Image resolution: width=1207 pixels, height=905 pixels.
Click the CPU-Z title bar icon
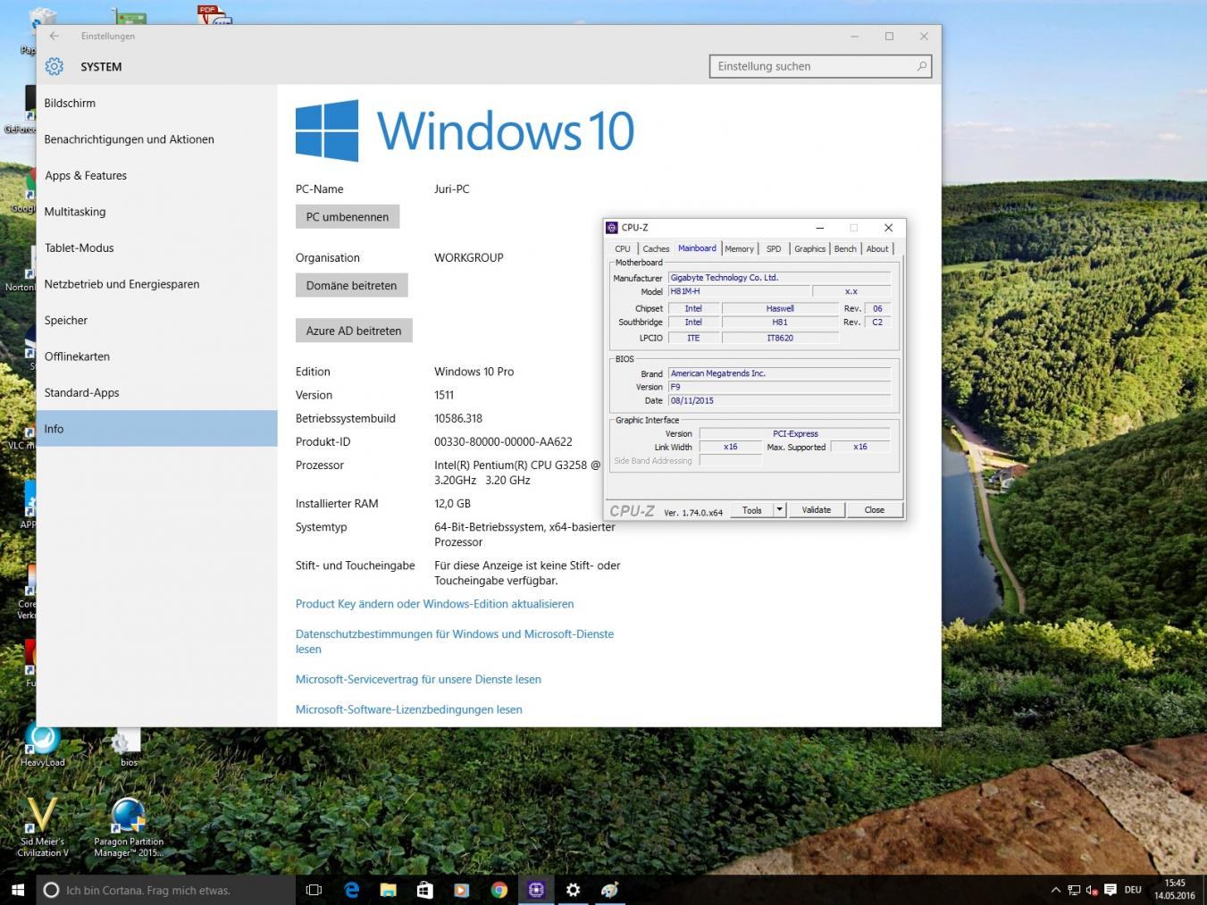point(612,228)
